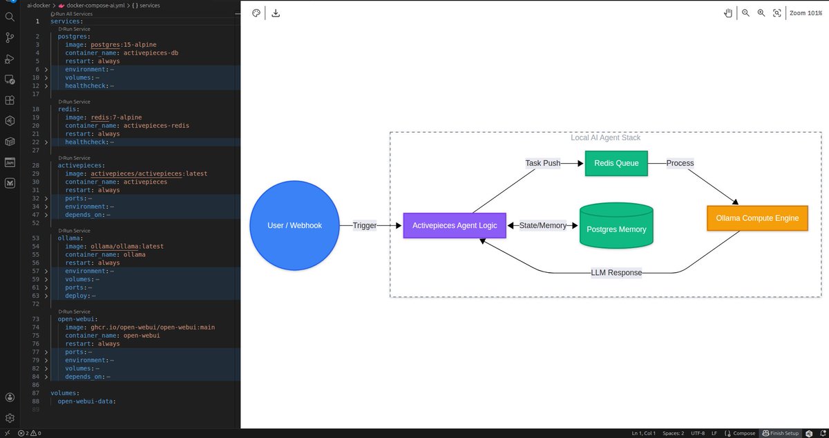Run the activepieces service via Run Service

(x=74, y=158)
